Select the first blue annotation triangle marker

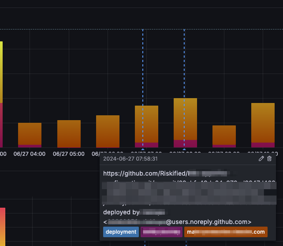143,149
